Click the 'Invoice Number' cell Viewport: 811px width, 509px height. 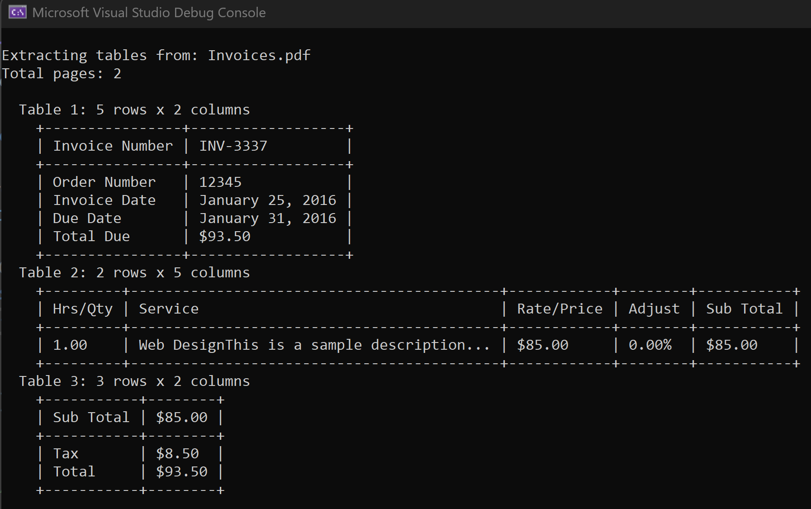tap(113, 146)
